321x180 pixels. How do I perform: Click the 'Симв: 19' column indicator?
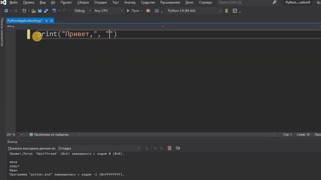[x=303, y=134]
